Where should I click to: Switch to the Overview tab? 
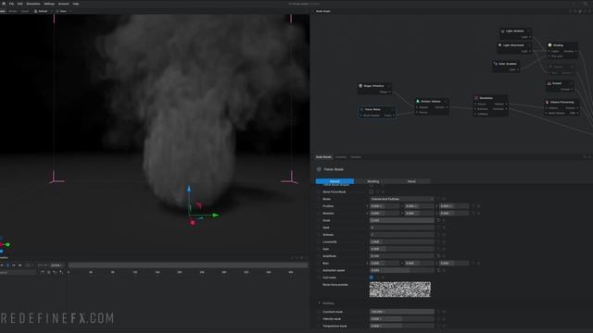[x=341, y=157]
